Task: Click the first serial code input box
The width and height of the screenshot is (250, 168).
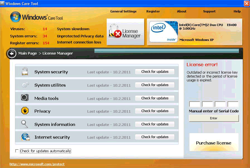Action: pyautogui.click(x=194, y=104)
